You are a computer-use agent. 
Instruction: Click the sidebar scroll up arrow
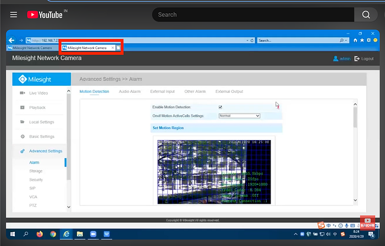[x=69, y=91]
